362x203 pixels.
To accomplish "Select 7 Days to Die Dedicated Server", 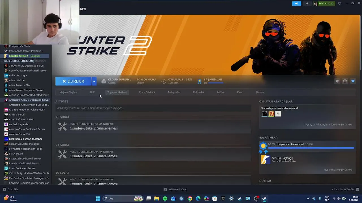I will click(x=27, y=66).
